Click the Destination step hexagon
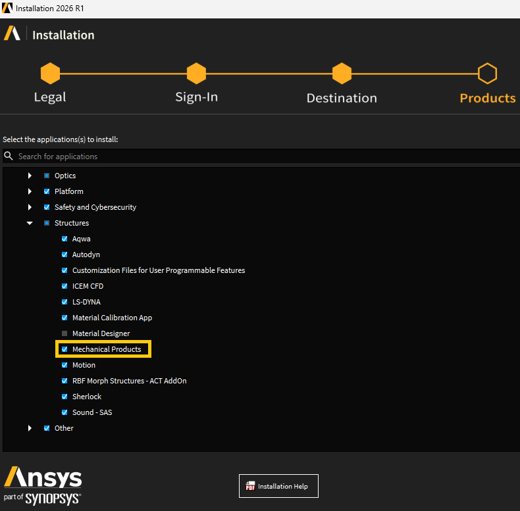 342,73
